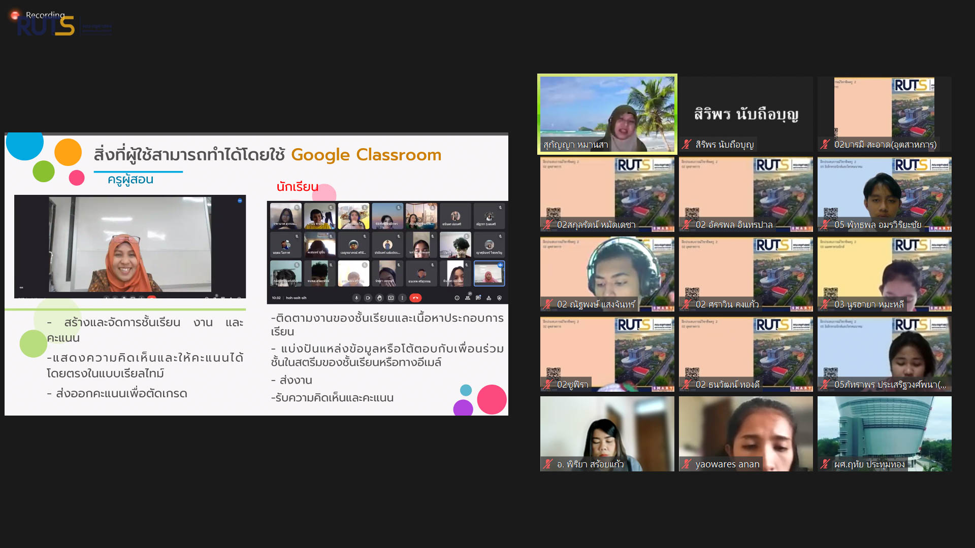Click raise-hand button in slide's Meet toolbar

point(379,298)
